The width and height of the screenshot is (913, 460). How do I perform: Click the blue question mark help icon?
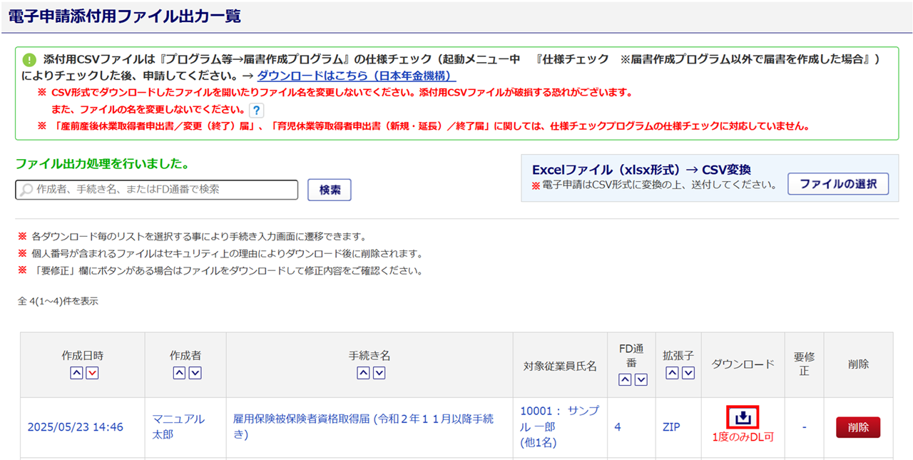(257, 110)
